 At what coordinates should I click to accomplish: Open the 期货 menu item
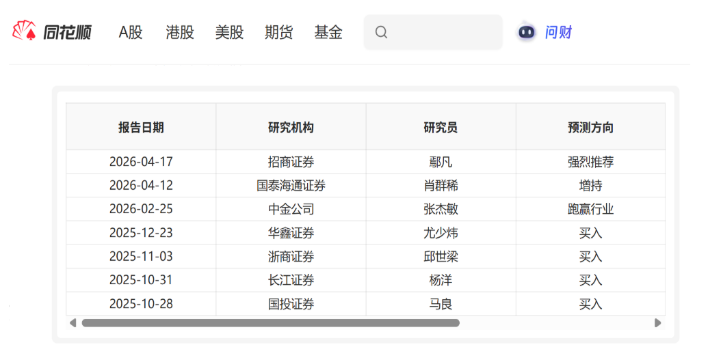point(278,32)
